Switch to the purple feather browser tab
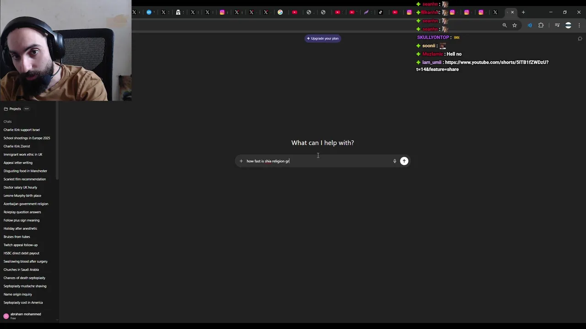The height and width of the screenshot is (329, 586). (x=366, y=12)
